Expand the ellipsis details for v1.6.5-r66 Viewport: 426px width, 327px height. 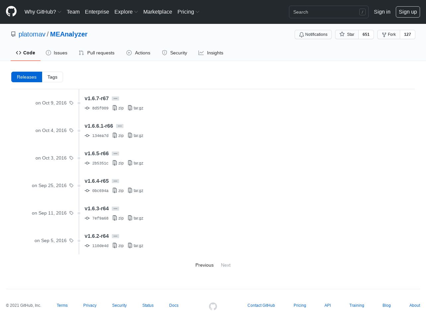point(115,154)
